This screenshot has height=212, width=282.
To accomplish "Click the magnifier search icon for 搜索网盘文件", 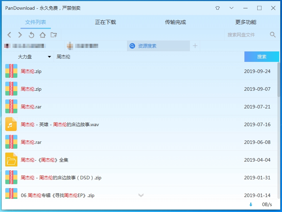I will [273, 35].
